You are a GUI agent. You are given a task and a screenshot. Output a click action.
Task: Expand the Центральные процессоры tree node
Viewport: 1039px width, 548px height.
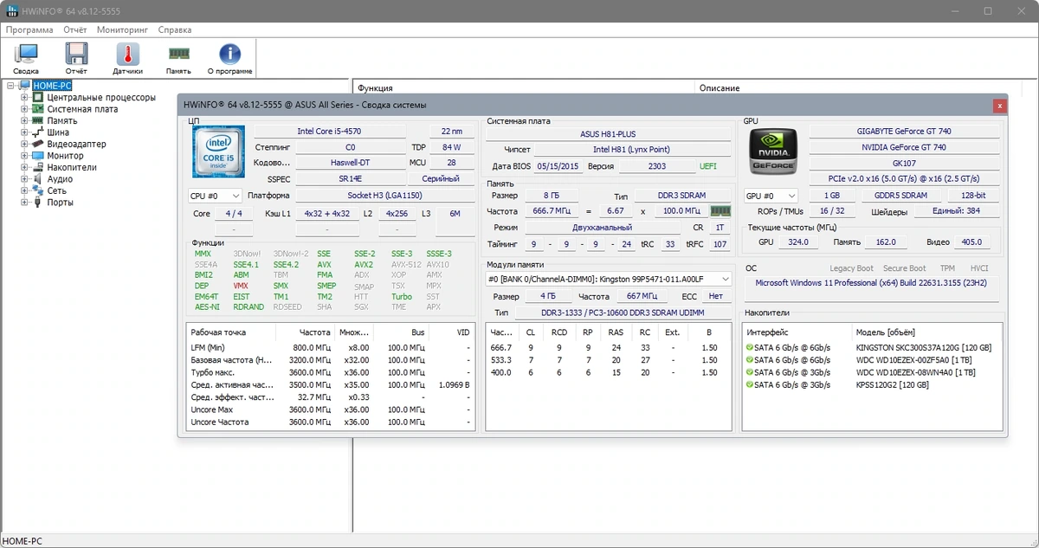pyautogui.click(x=25, y=98)
